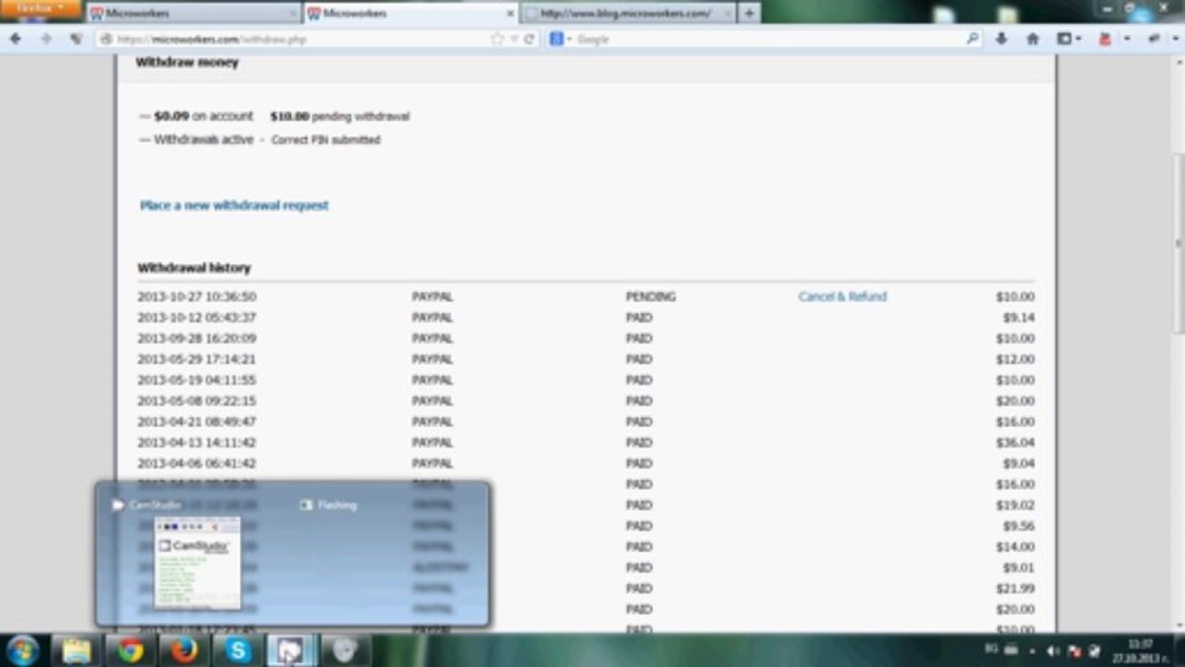Viewport: 1185px width, 667px height.
Task: Select the 2013-04-13 14:11:42 date entry
Action: pos(196,443)
